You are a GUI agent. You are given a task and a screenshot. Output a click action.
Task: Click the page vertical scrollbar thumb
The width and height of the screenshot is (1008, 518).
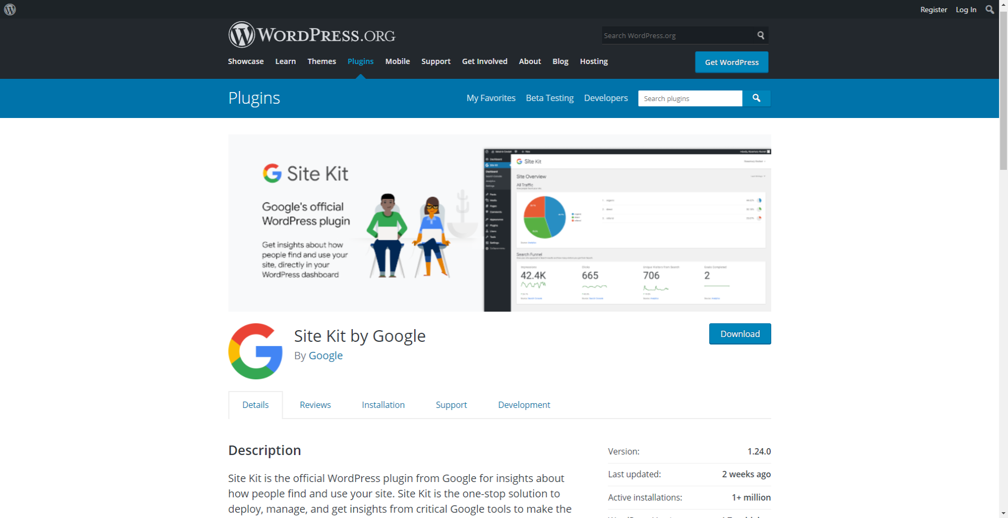pos(1003,90)
